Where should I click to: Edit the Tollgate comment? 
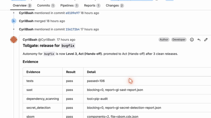point(206,40)
